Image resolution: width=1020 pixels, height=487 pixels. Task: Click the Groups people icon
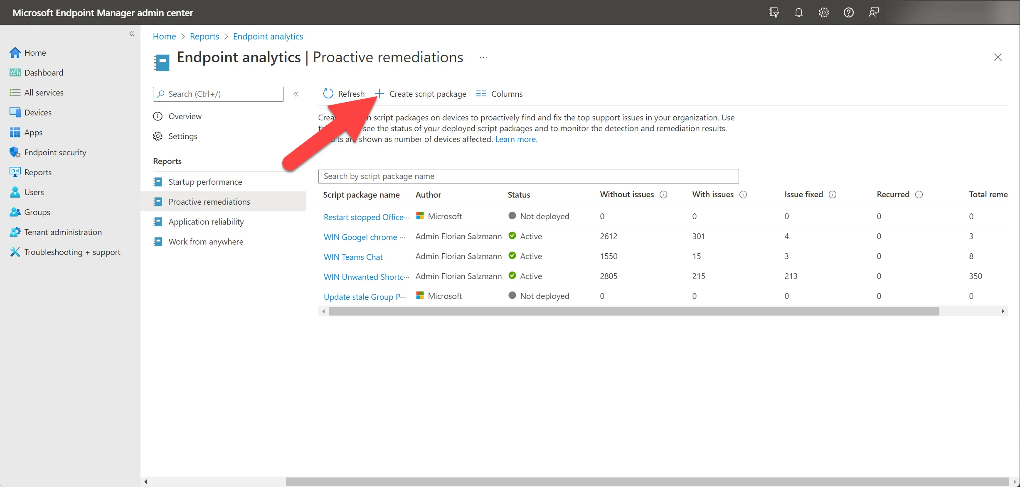(x=15, y=212)
